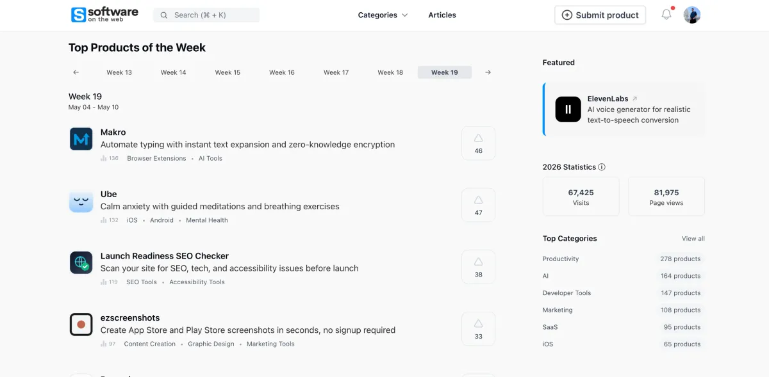
Task: Open the user profile avatar
Action: 692,15
